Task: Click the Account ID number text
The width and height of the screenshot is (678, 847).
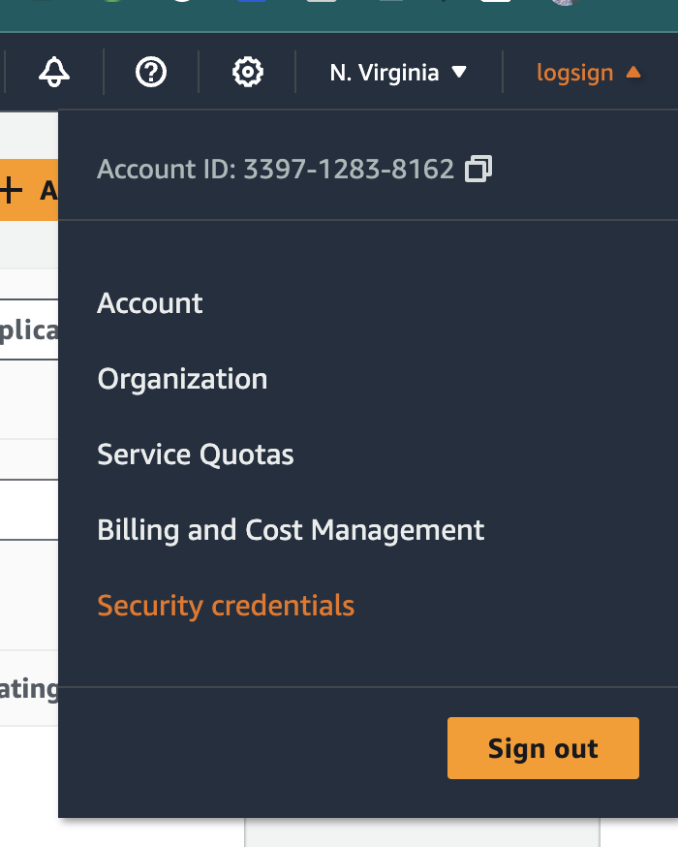Action: tap(349, 169)
